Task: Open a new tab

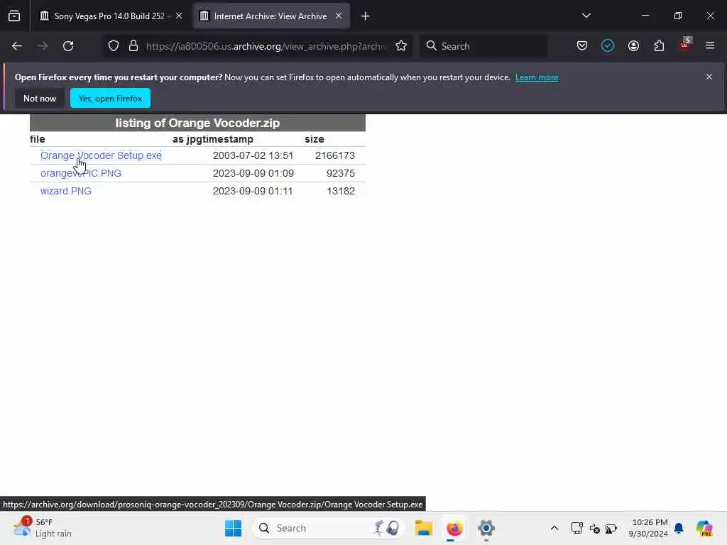Action: pos(365,16)
